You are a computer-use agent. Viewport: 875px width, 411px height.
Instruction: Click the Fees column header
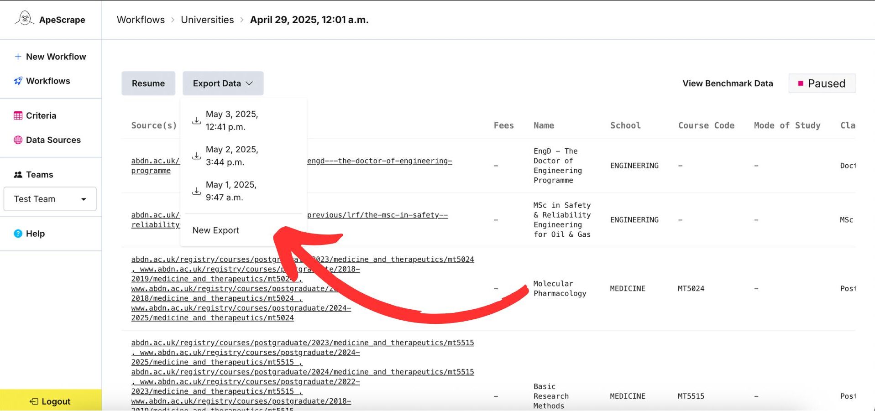click(503, 125)
